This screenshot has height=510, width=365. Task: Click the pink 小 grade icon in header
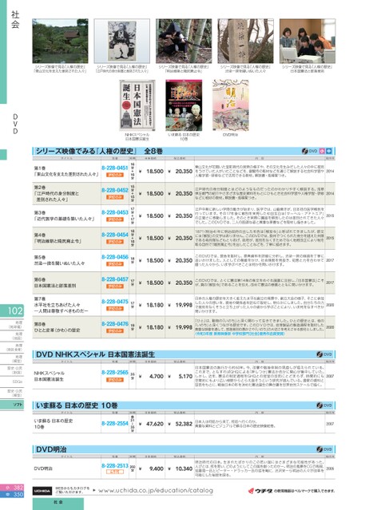pos(322,151)
